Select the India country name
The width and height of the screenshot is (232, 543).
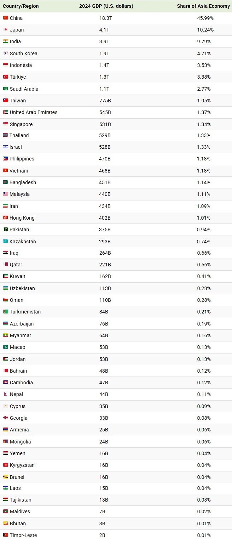pos(15,41)
